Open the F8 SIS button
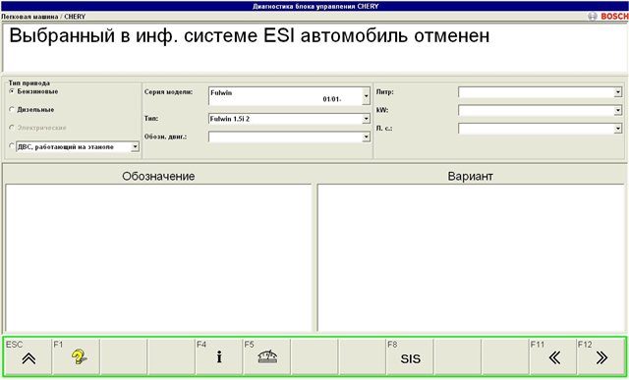Viewport: 629px width, 380px height. point(410,356)
